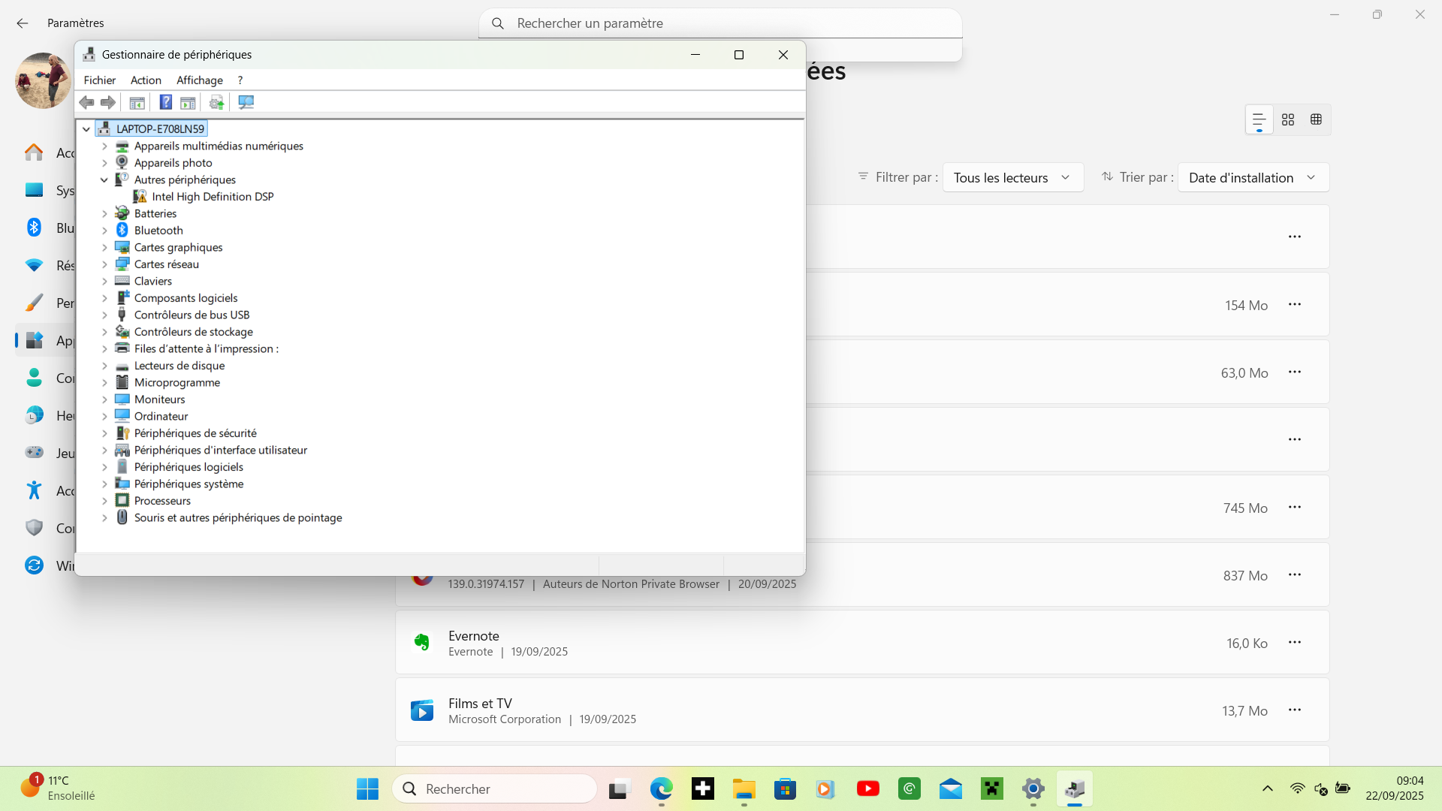Select the Batteries category icon
The width and height of the screenshot is (1442, 811).
(x=122, y=213)
